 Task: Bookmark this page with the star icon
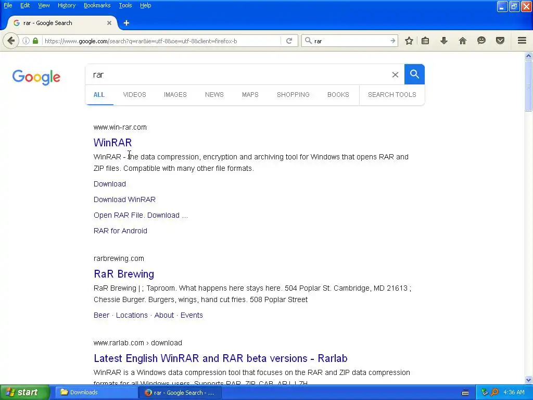[x=409, y=41]
